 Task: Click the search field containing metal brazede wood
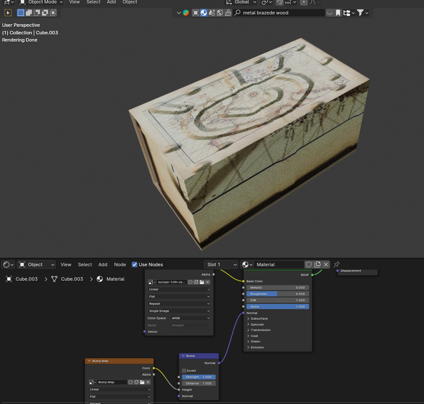click(x=278, y=13)
